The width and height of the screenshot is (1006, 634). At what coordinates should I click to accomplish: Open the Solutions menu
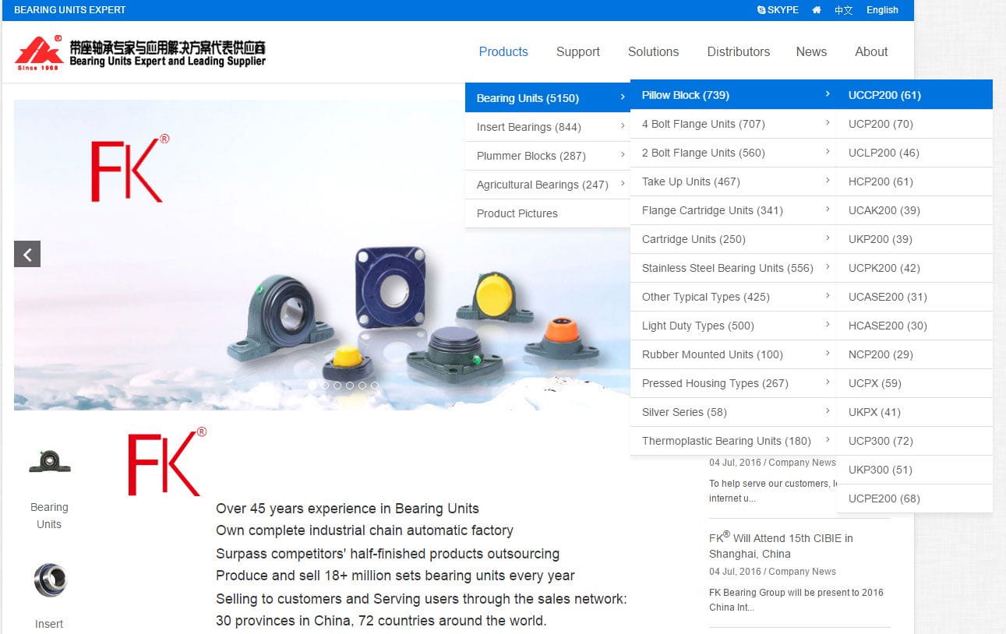click(x=653, y=51)
